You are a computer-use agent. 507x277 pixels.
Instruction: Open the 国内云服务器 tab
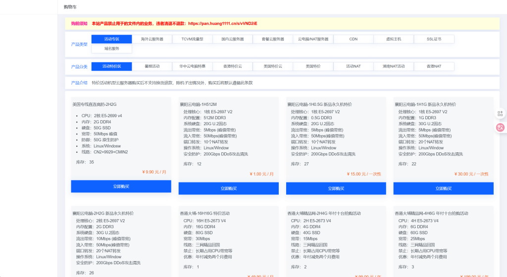click(233, 39)
